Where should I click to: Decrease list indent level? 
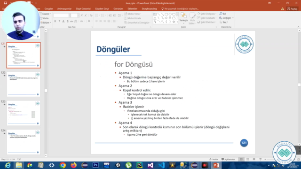[110, 15]
